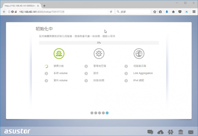Click the arrow beside 語言
The width and height of the screenshot is (198, 136).
pos(86,73)
